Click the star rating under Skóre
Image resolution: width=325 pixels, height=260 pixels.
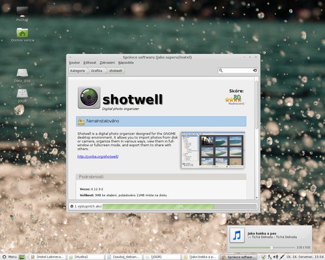[x=233, y=100]
